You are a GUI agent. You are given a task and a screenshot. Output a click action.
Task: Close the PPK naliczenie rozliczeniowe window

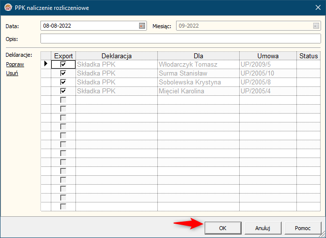[x=318, y=8]
